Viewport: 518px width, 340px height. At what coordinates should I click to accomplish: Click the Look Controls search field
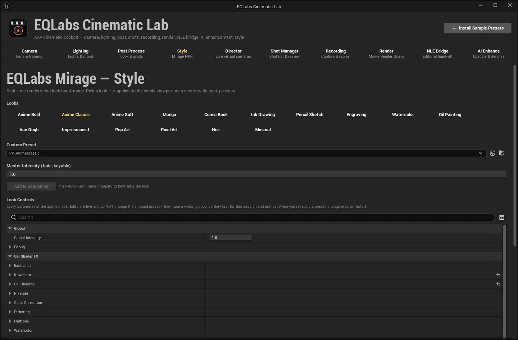coord(252,217)
